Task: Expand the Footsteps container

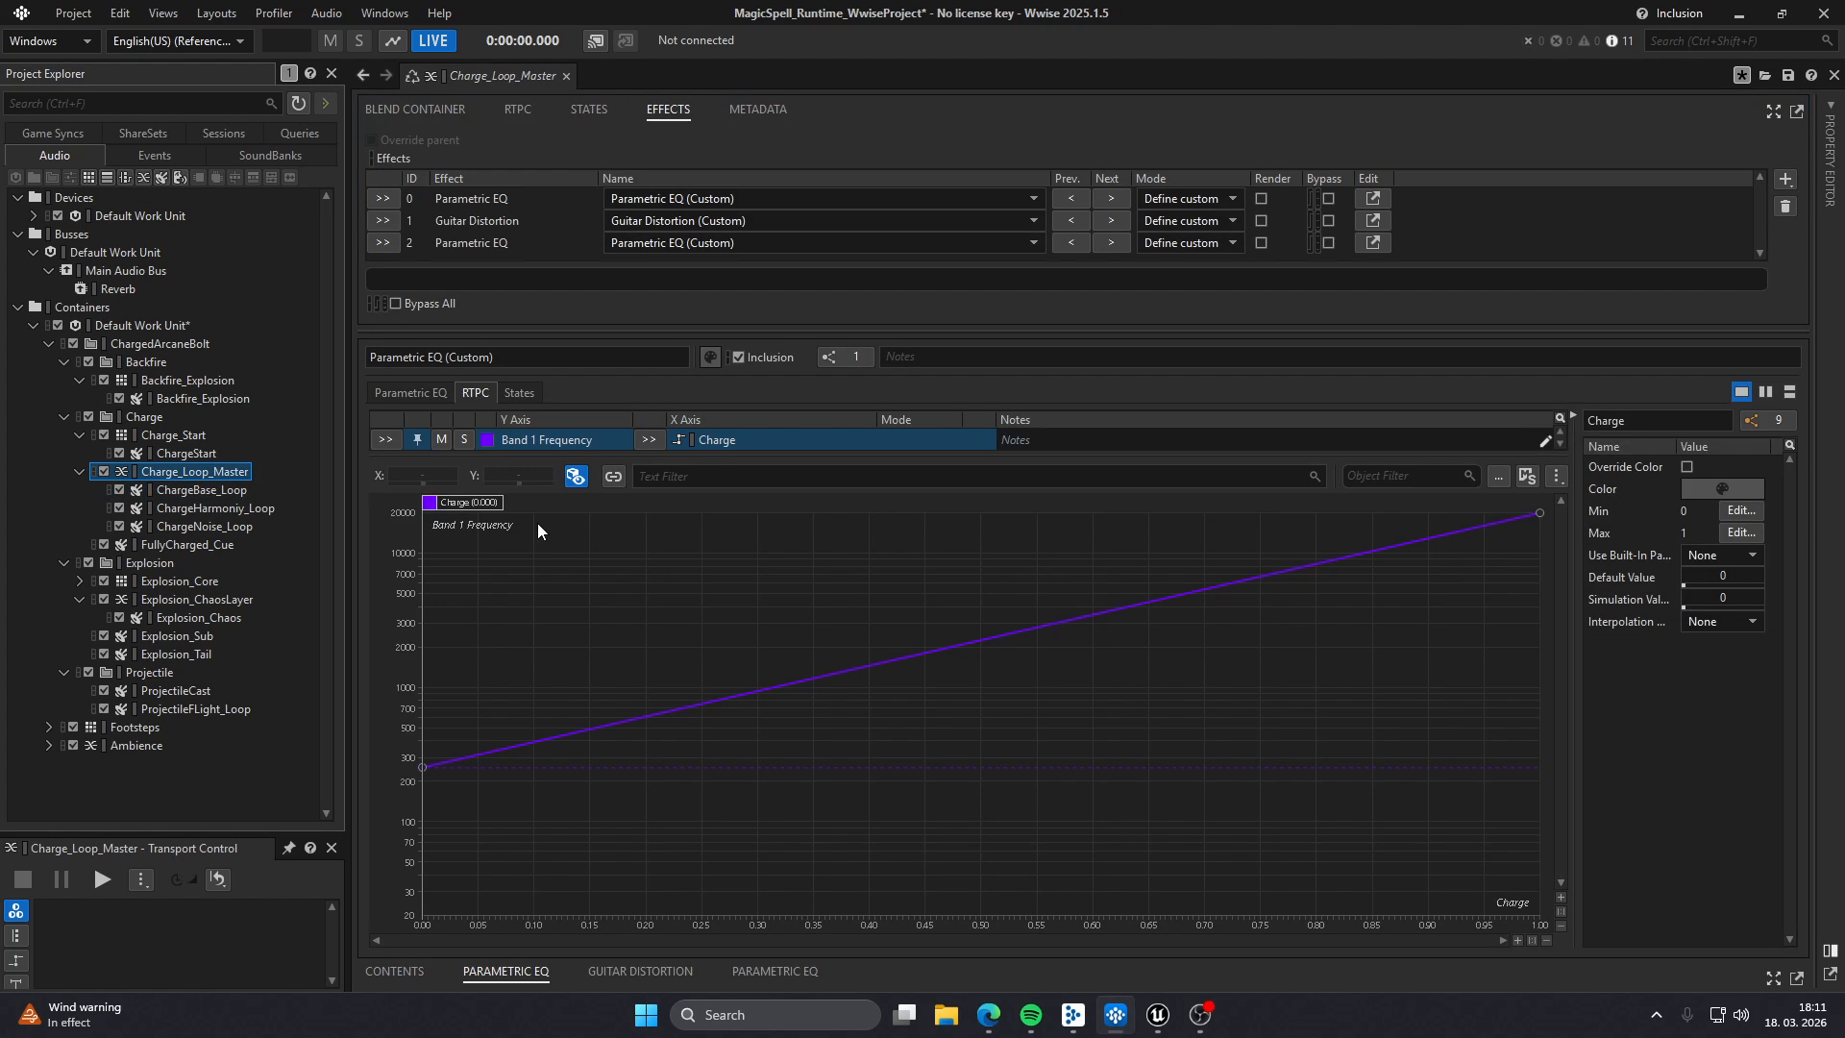Action: coord(49,728)
